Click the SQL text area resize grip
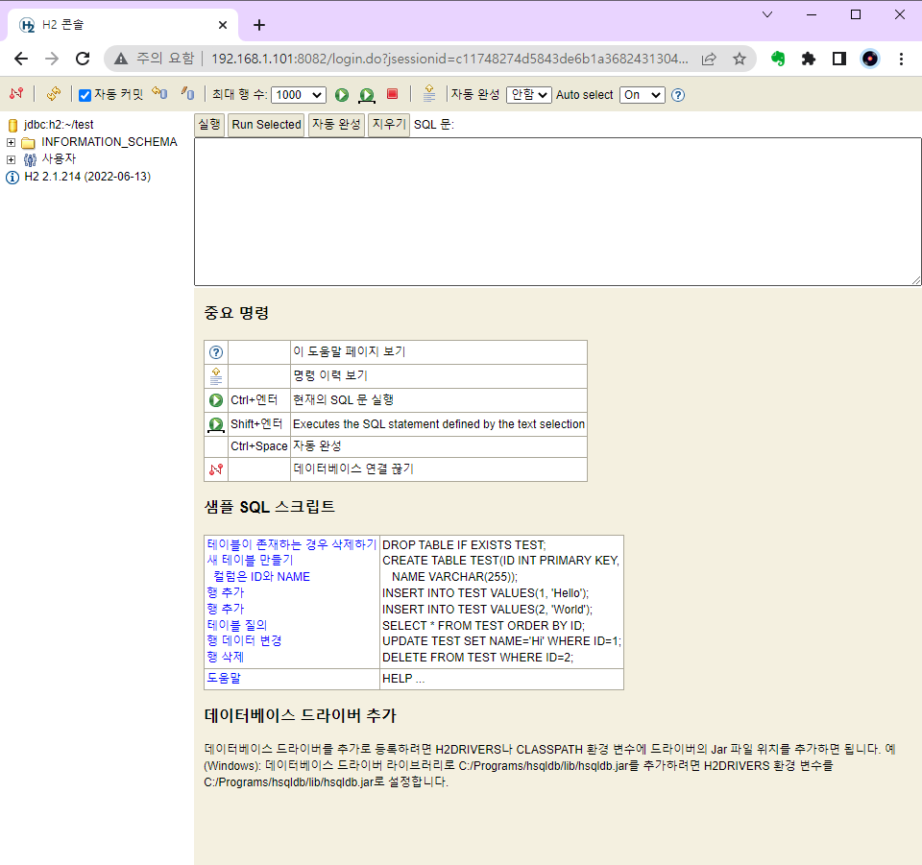The width and height of the screenshot is (922, 865). point(916,280)
